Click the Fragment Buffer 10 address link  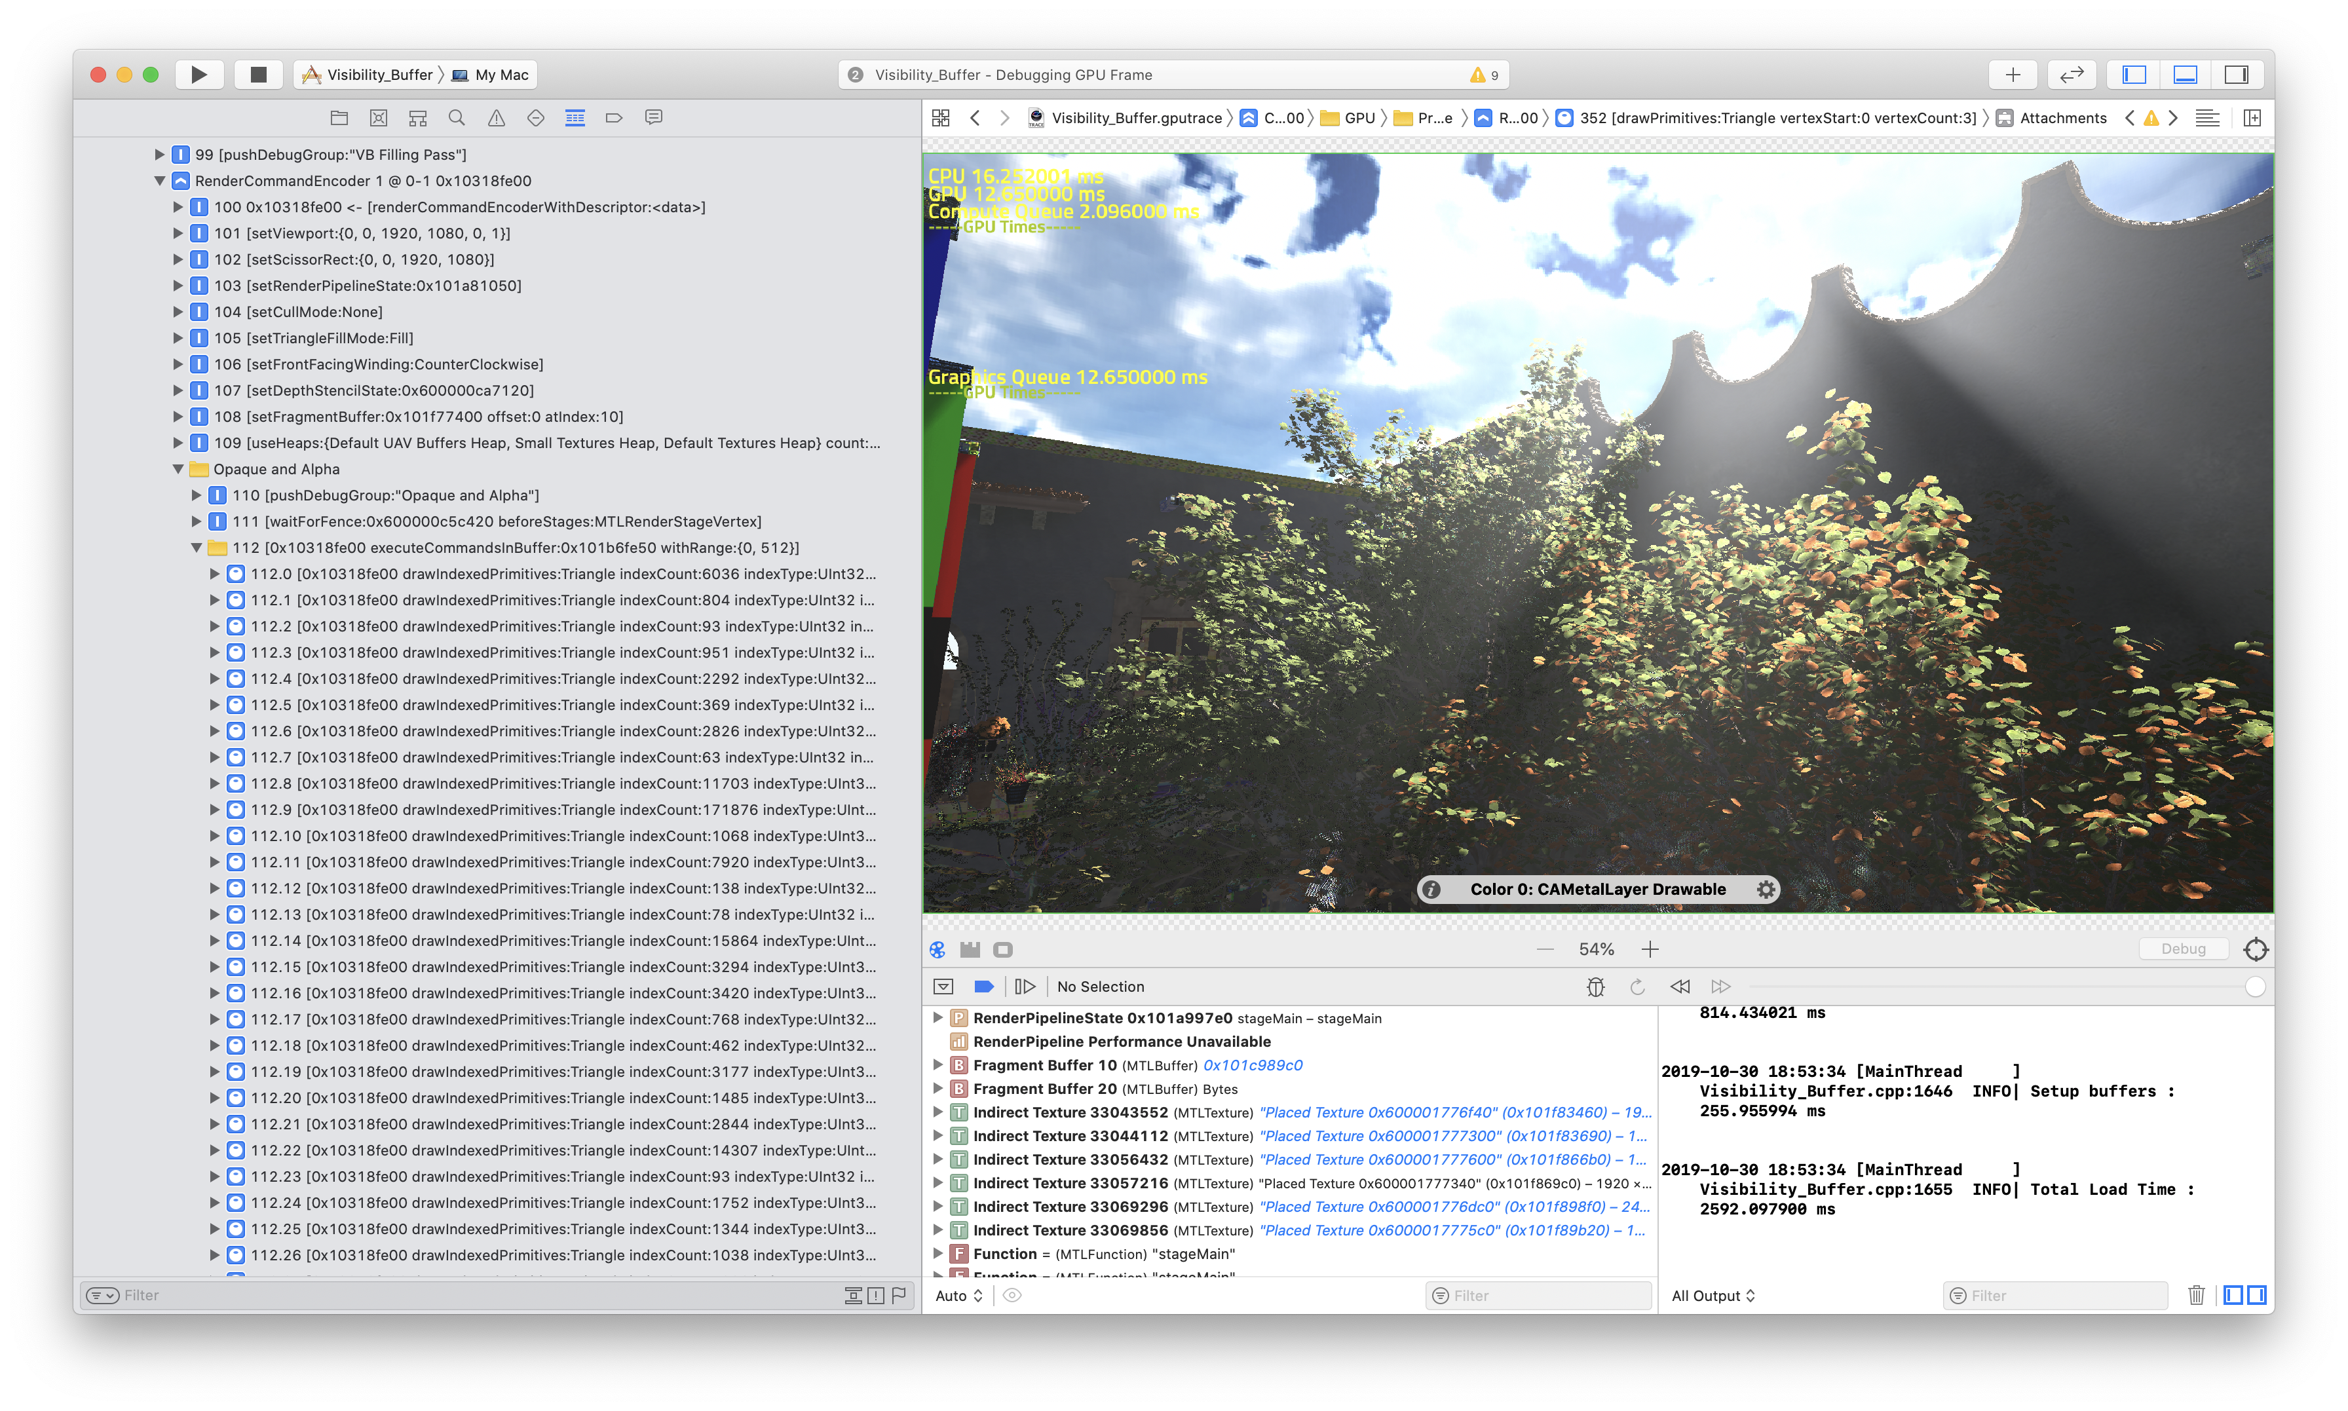[x=1252, y=1065]
